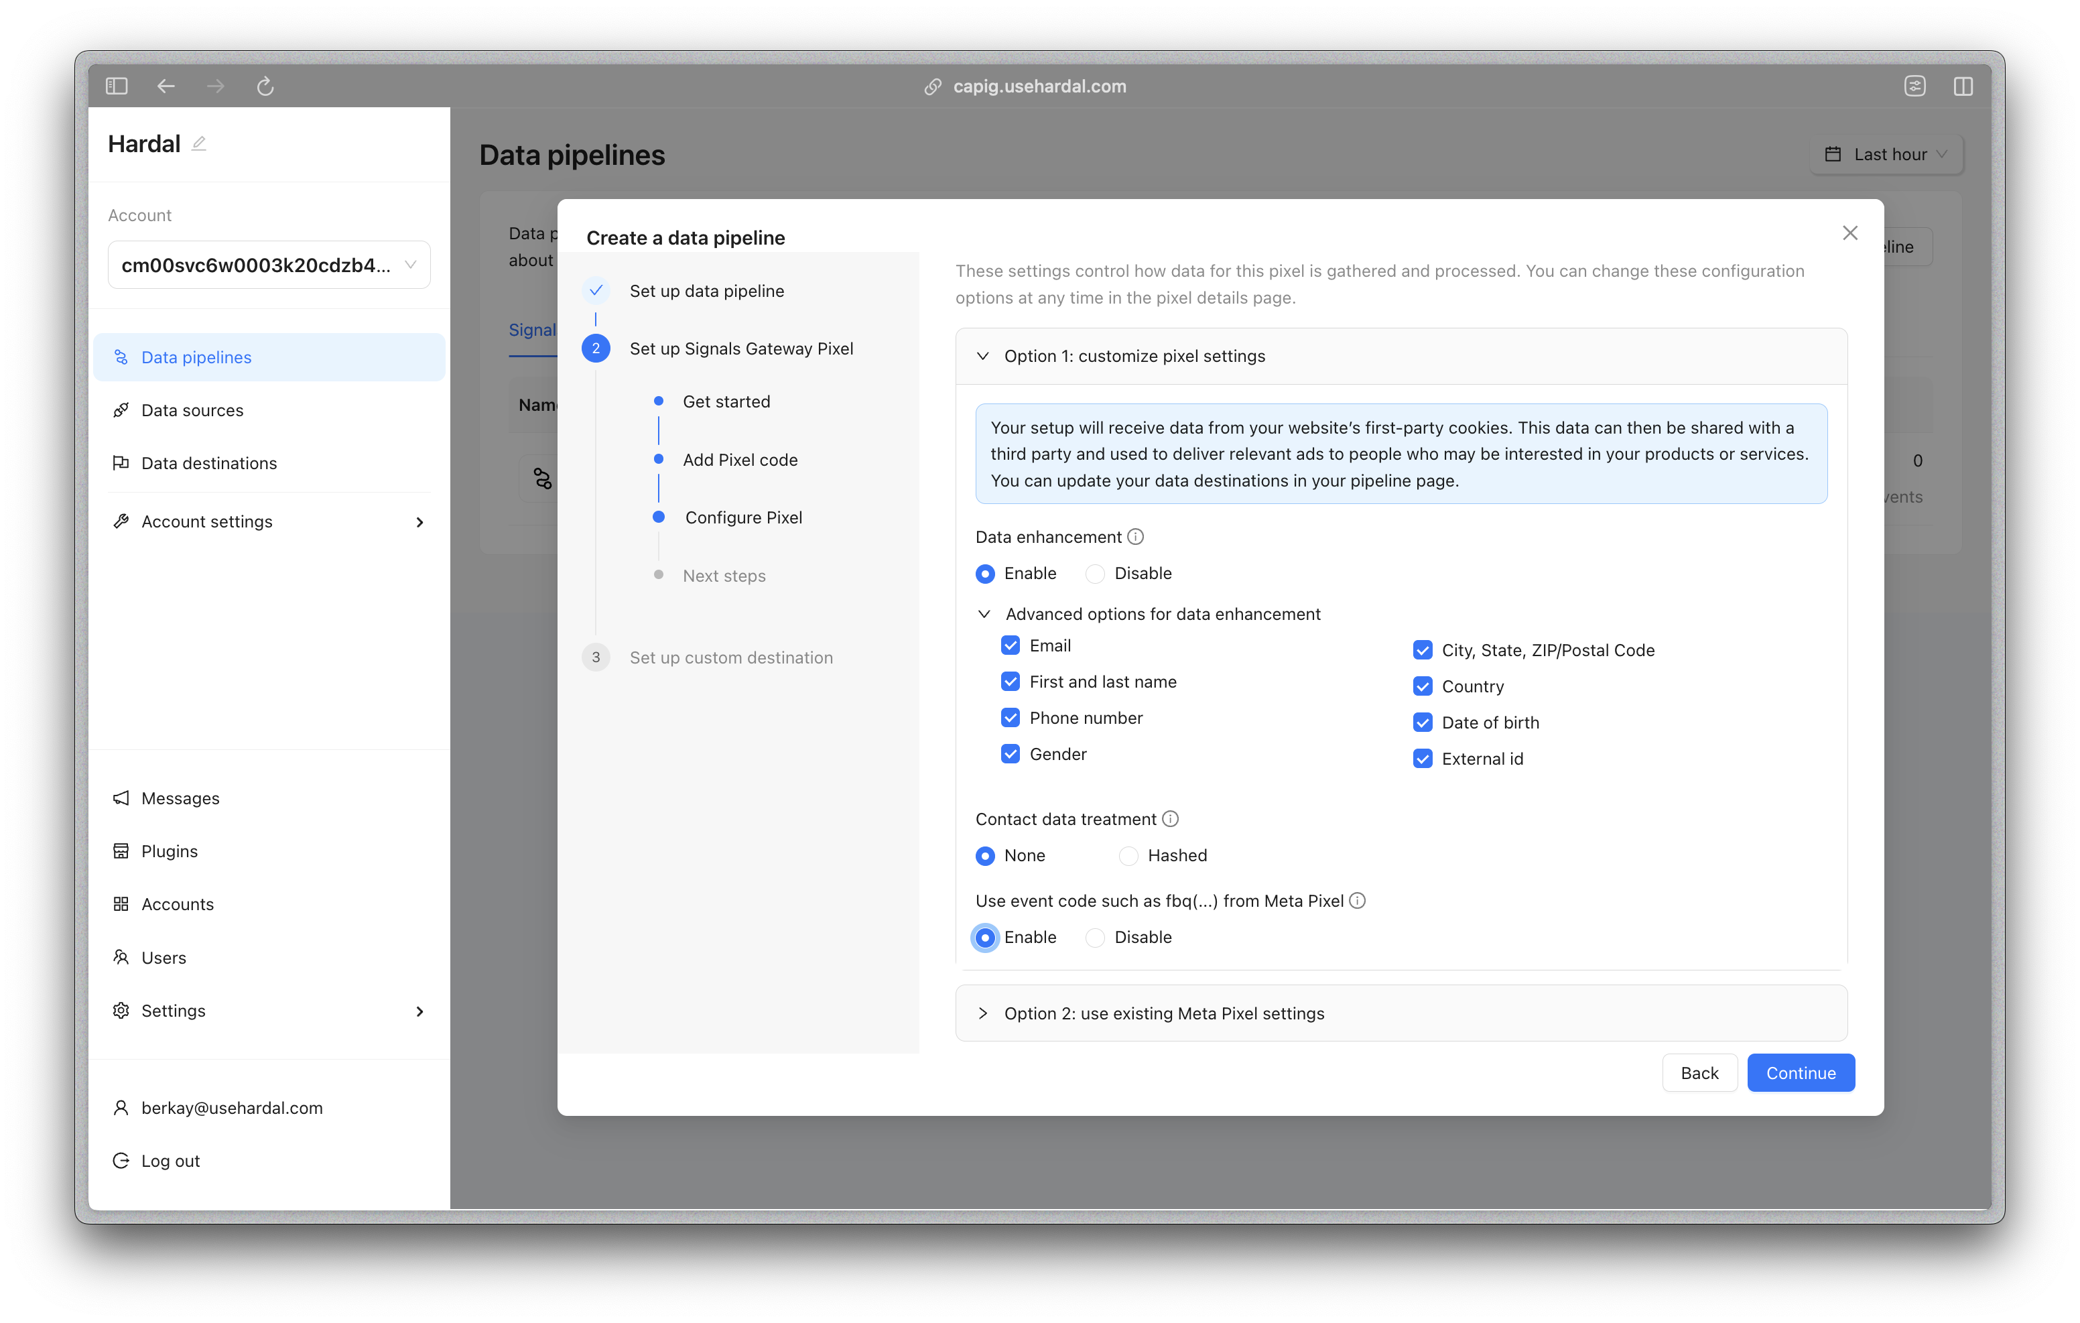This screenshot has width=2080, height=1323.
Task: Collapse Option 1: customize pixel settings
Action: [1401, 356]
